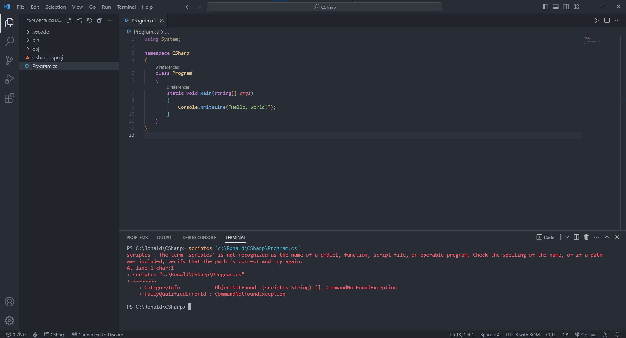Open the Run and Debug view
Viewport: 626px width, 338px height.
(x=9, y=79)
